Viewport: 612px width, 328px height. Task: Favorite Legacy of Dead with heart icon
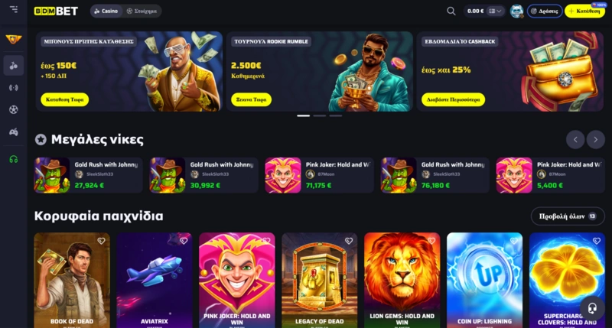[349, 241]
